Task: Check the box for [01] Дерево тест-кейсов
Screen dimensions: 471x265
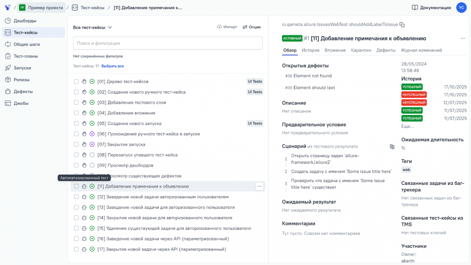Action: pyautogui.click(x=76, y=81)
